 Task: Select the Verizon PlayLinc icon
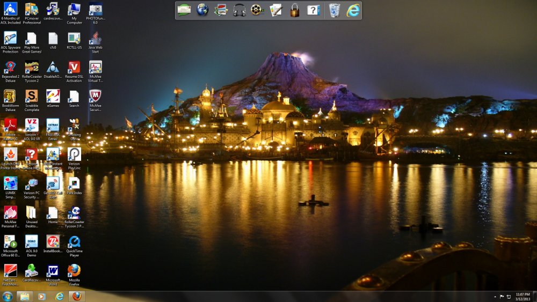[x=74, y=159]
